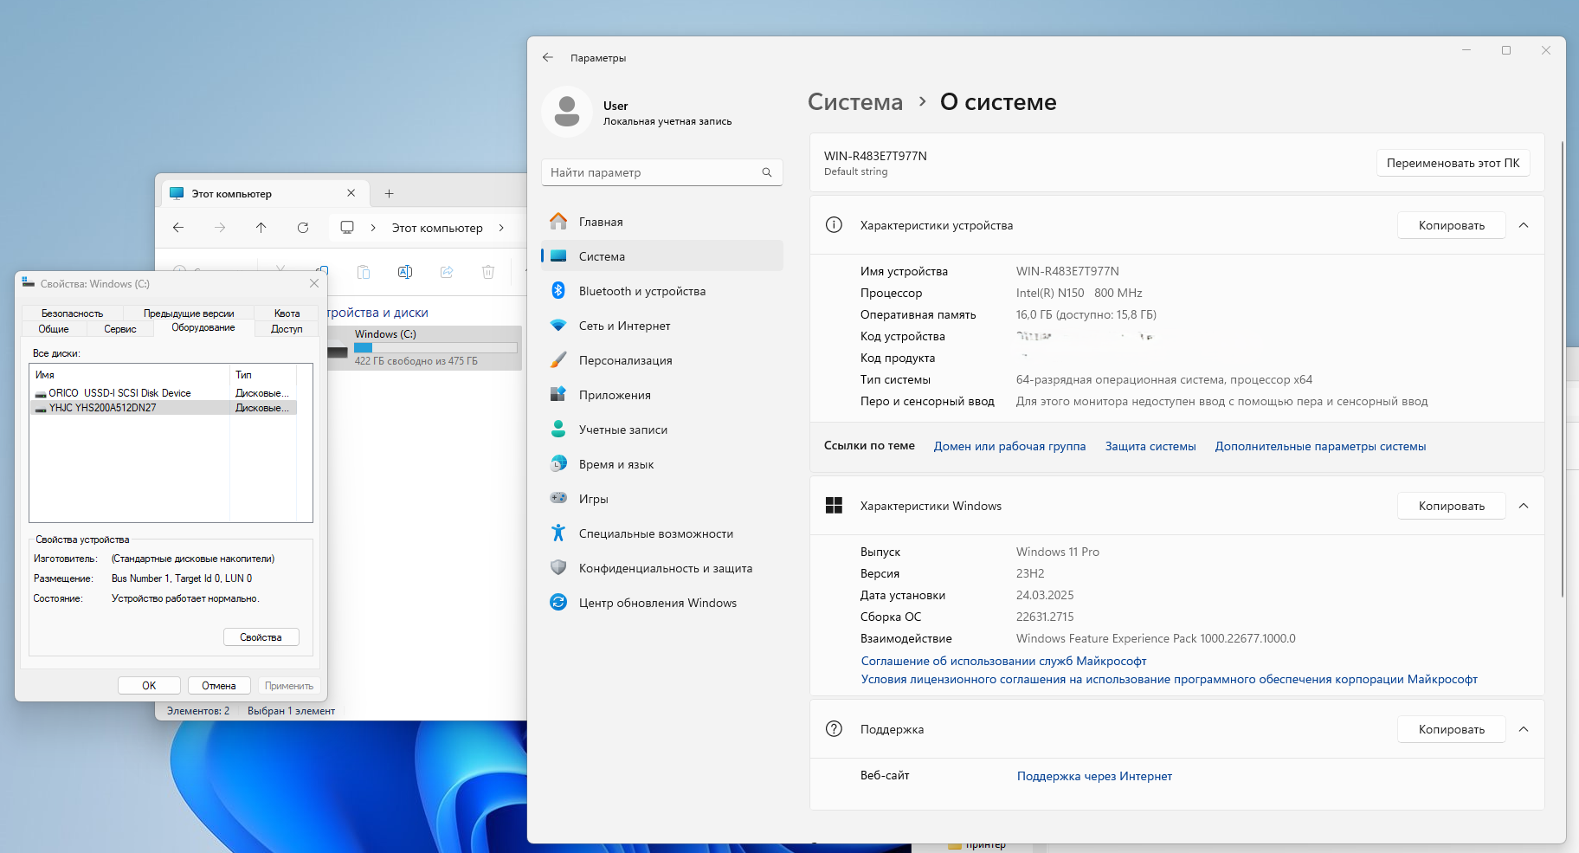The height and width of the screenshot is (853, 1579).
Task: Open Приложения via its apps icon
Action: click(x=558, y=395)
